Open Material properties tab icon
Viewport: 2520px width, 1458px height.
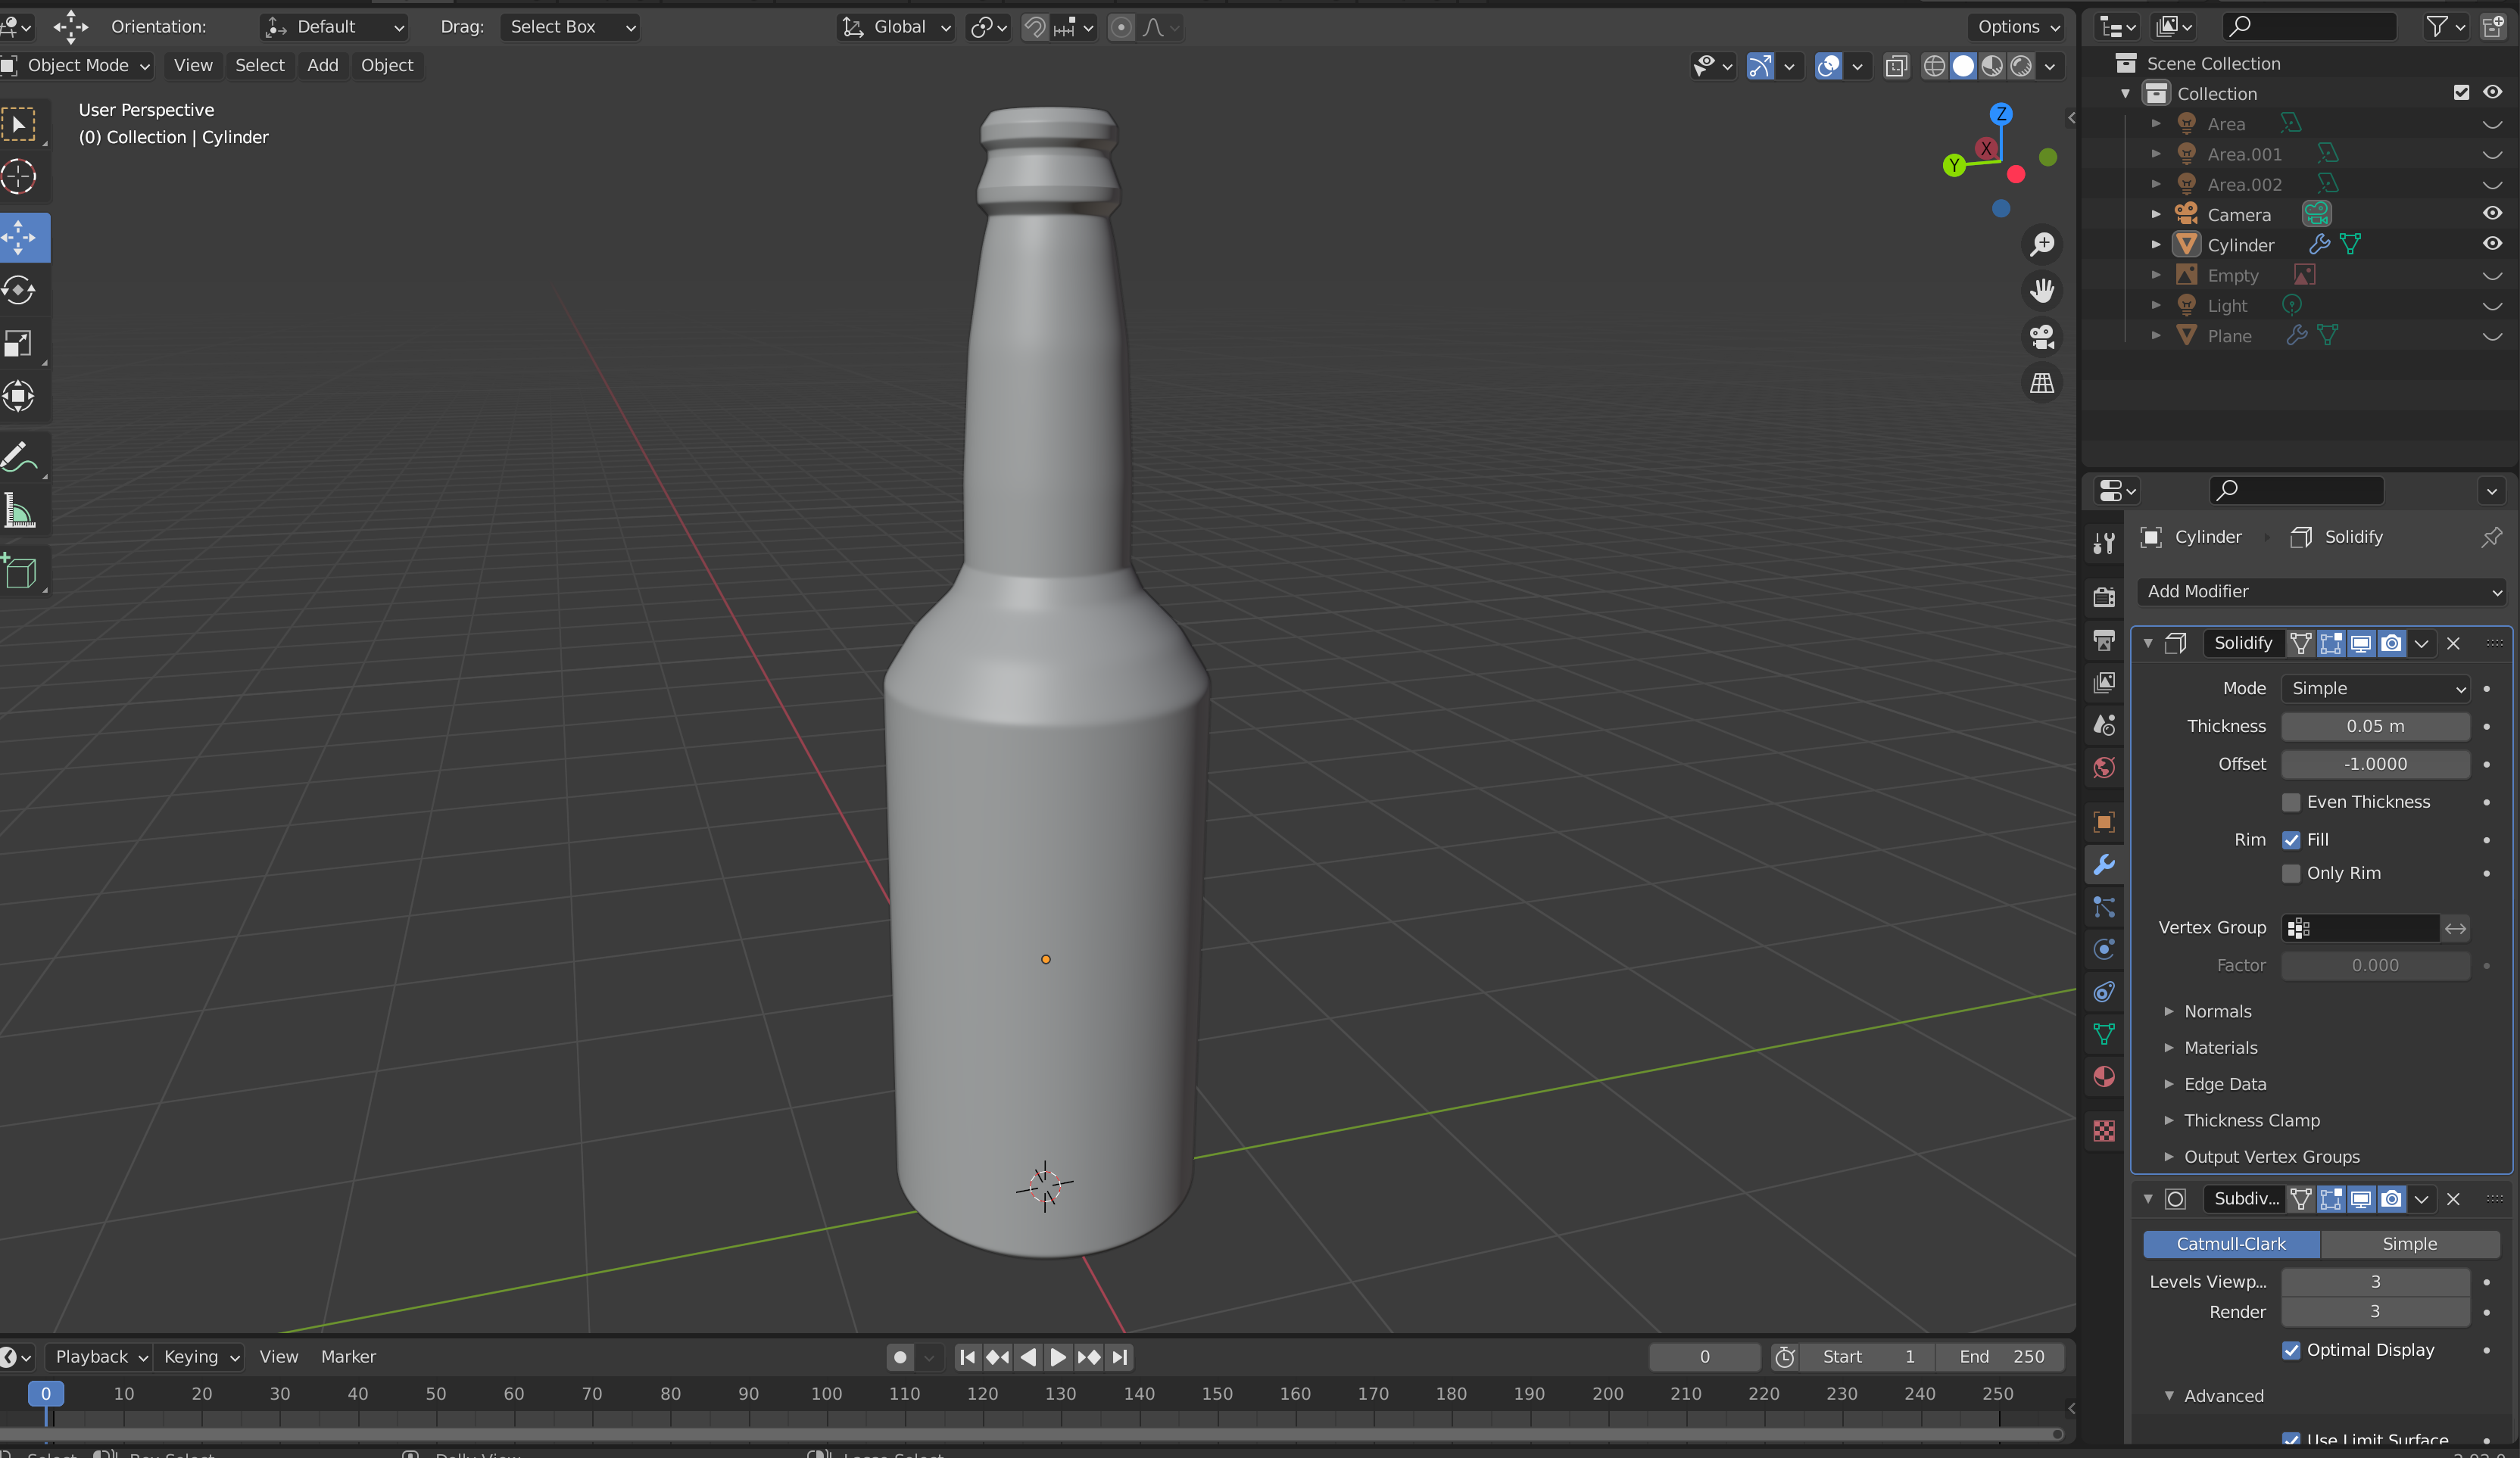click(2104, 1077)
